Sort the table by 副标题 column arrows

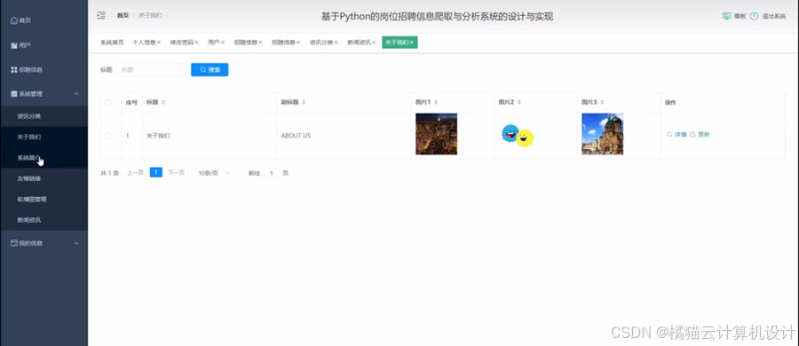tap(304, 102)
